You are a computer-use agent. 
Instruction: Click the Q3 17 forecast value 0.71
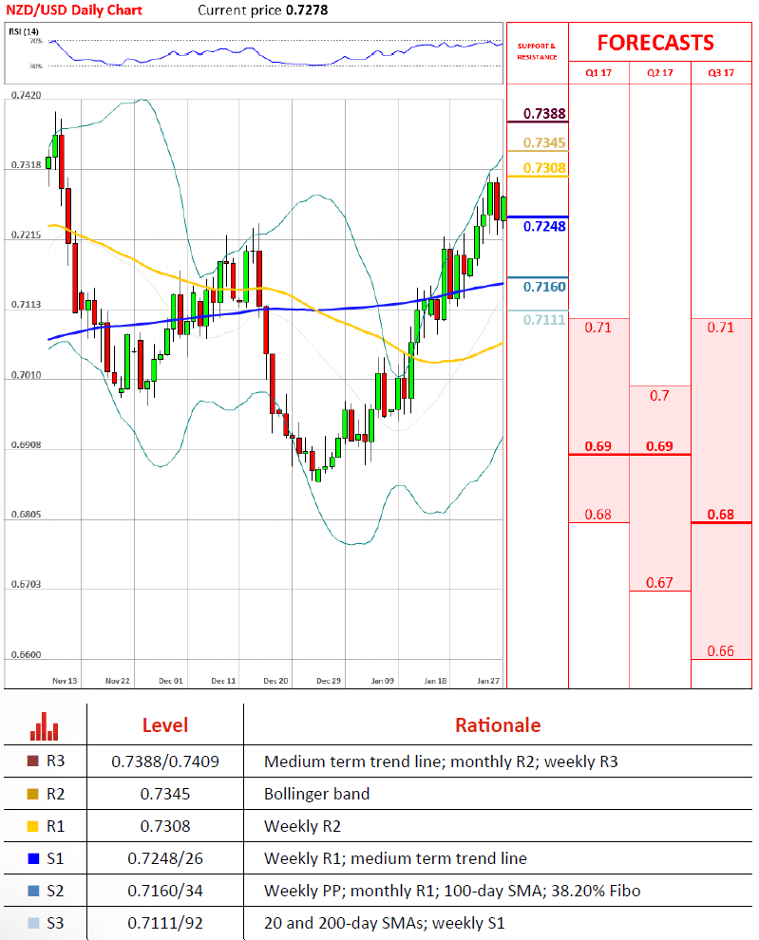721,328
